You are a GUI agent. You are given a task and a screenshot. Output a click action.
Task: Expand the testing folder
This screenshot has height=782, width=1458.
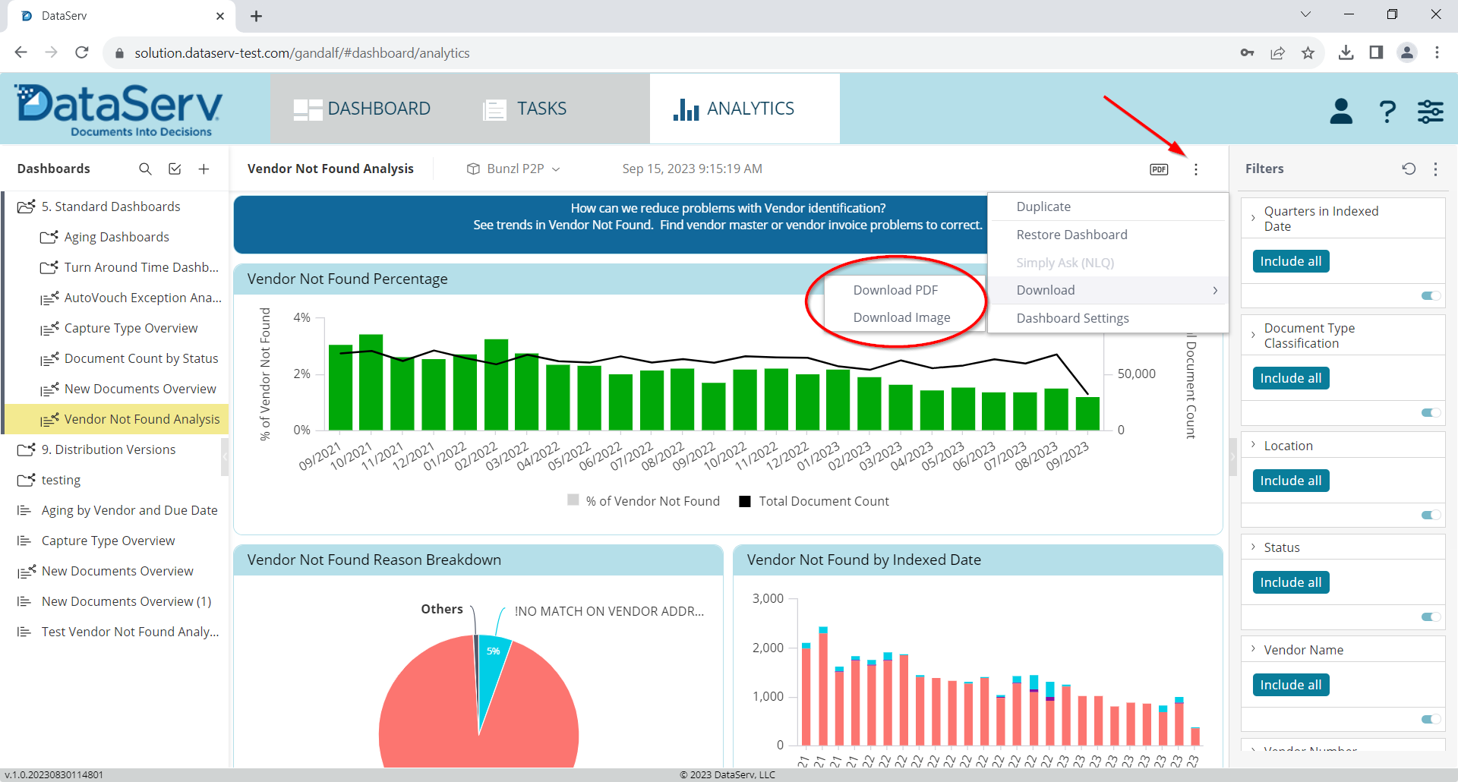[x=27, y=480]
